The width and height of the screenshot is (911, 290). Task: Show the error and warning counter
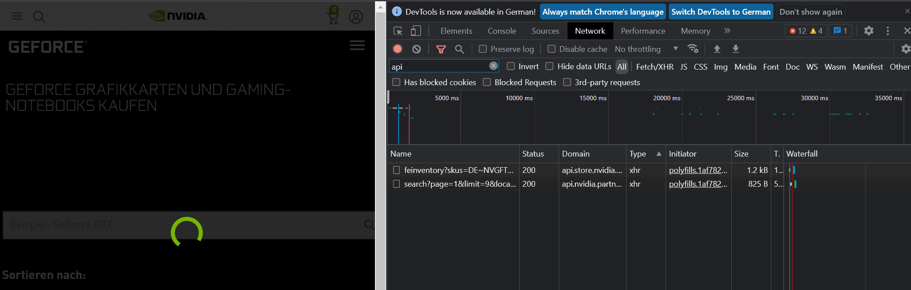click(806, 31)
